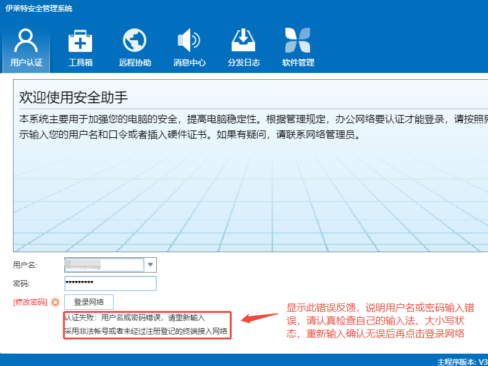This screenshot has width=488, height=366.
Task: Click into the 密码 password field
Action: (x=111, y=283)
